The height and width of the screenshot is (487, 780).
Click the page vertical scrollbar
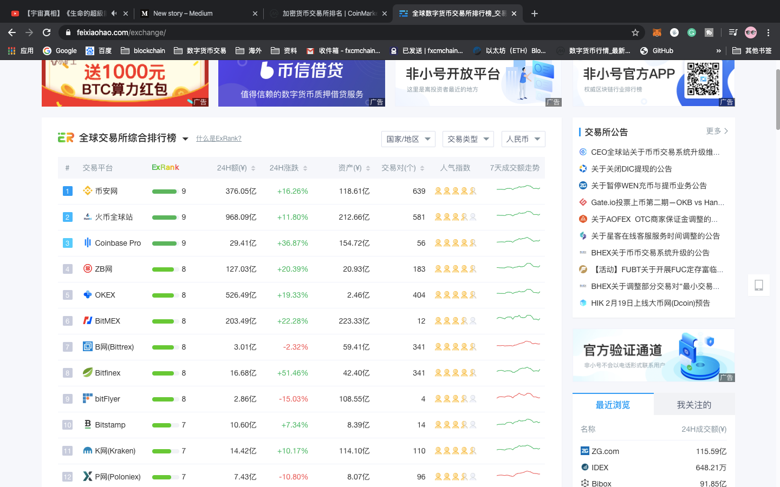[778, 100]
